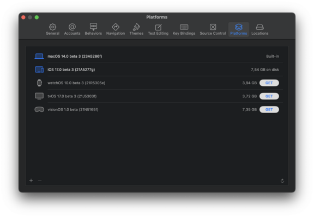Add a platform with the plus button
Image resolution: width=314 pixels, height=217 pixels.
click(31, 181)
